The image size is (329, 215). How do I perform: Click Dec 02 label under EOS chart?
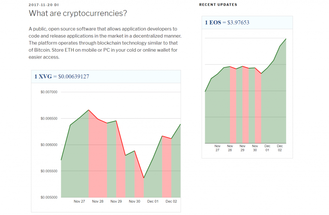pyautogui.click(x=280, y=148)
